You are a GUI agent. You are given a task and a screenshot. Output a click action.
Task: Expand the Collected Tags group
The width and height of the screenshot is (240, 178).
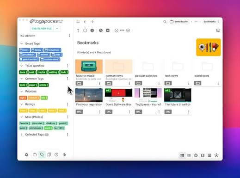tap(22, 135)
